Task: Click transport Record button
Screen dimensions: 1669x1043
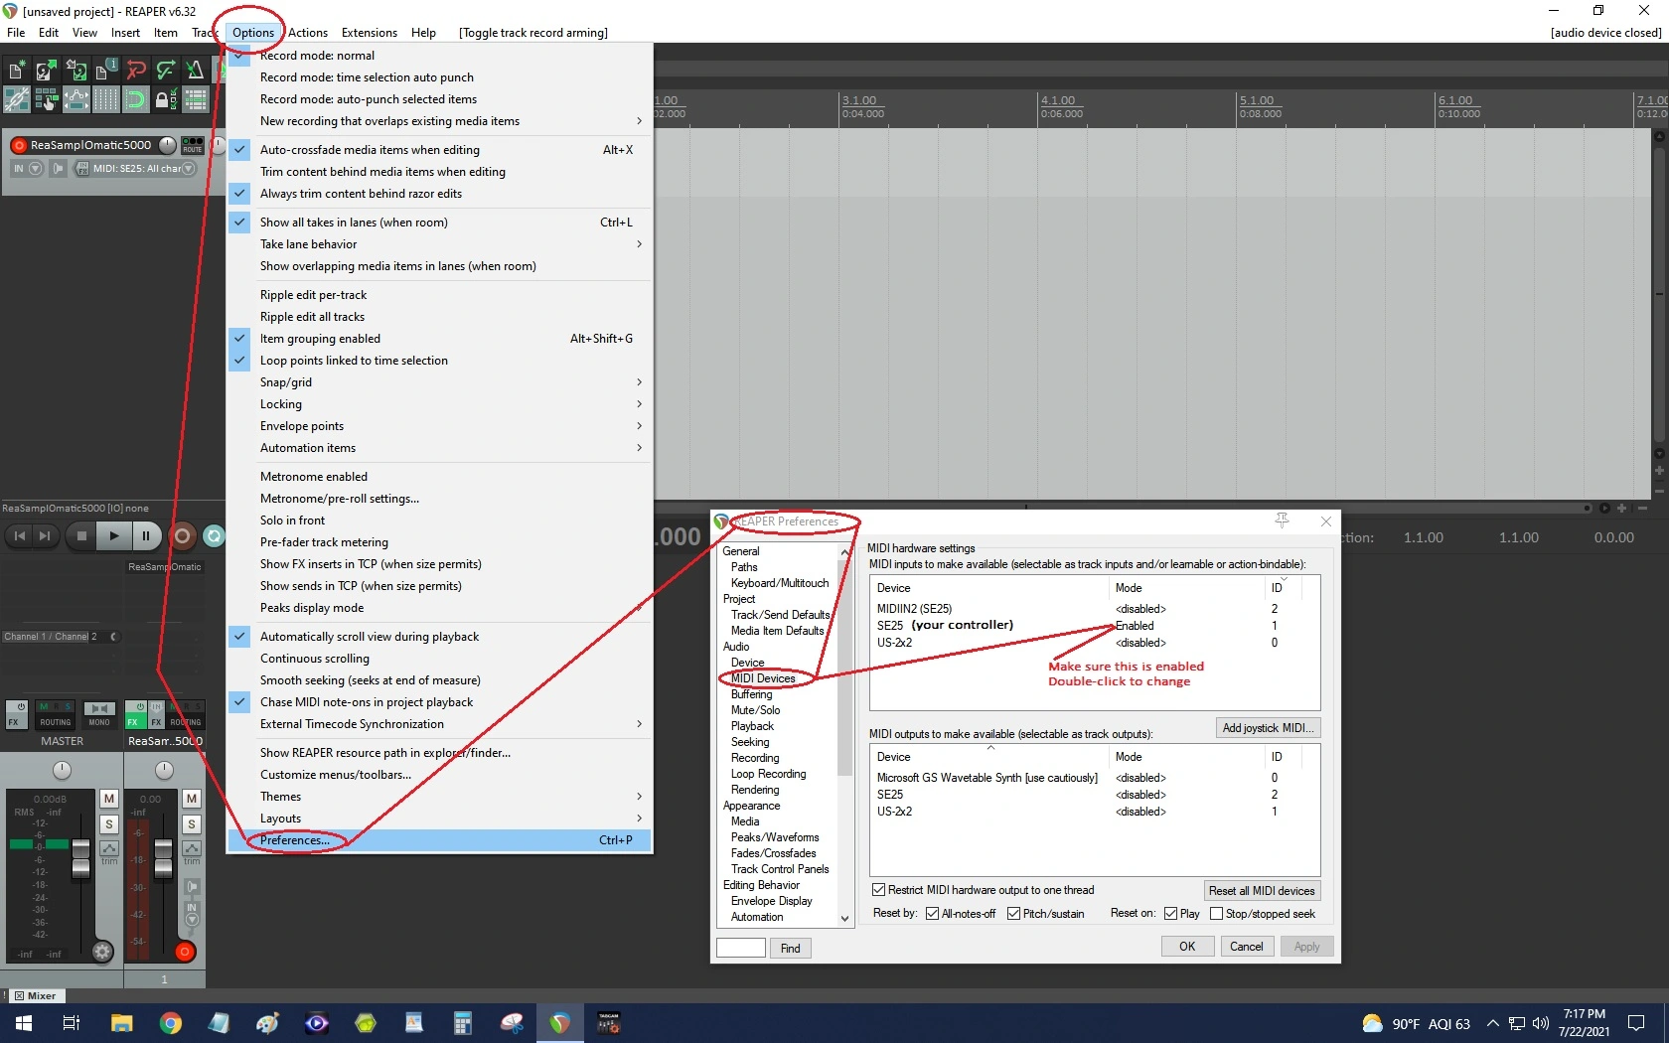Action: click(x=182, y=536)
